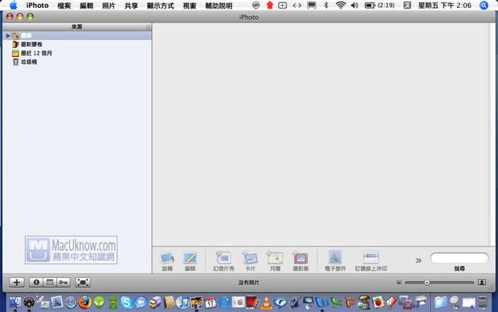The image size is (498, 312).
Task: Show photo info with the i button
Action: (x=36, y=282)
